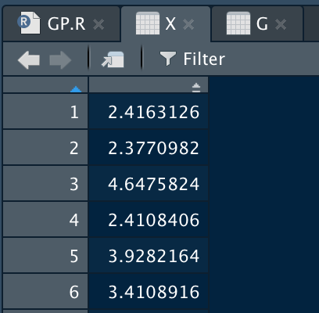The image size is (319, 313).
Task: Close the G data tab
Action: [281, 25]
